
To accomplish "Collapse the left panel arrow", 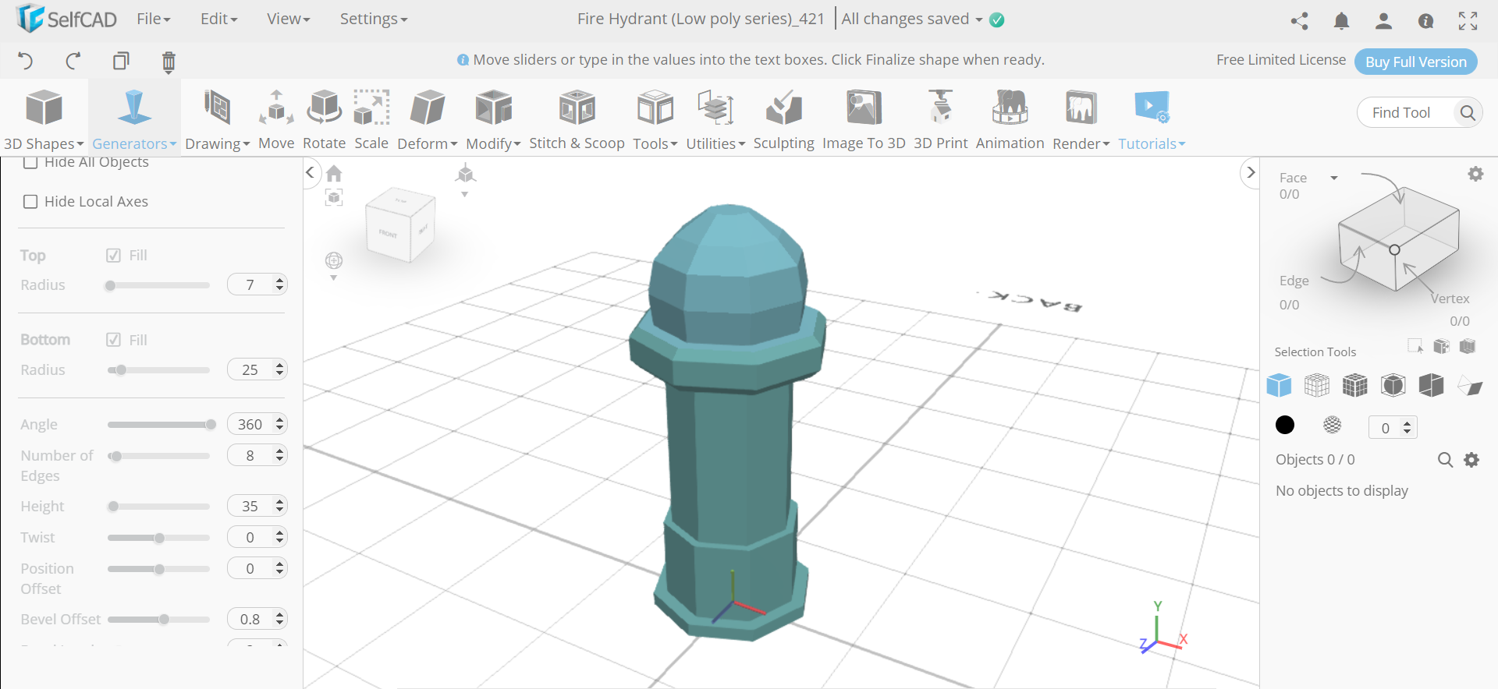I will point(311,172).
